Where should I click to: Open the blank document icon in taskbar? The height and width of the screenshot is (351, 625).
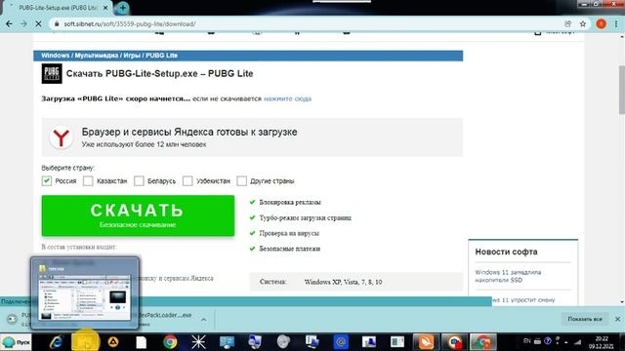coord(141,342)
